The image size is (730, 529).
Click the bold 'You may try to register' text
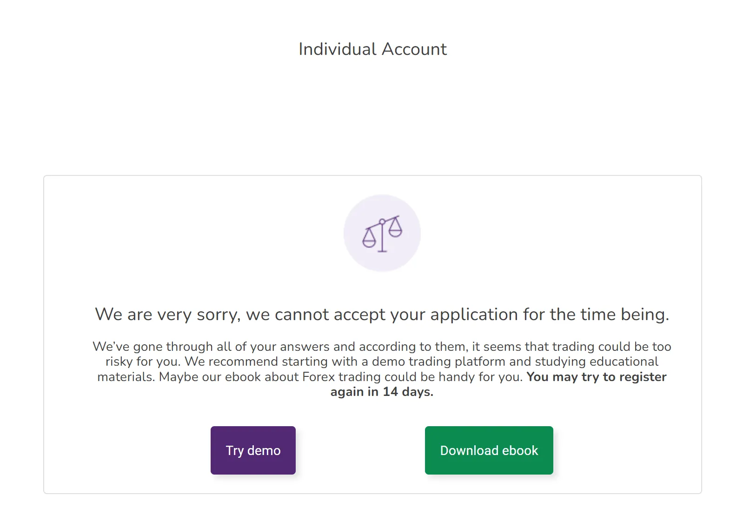pyautogui.click(x=597, y=377)
